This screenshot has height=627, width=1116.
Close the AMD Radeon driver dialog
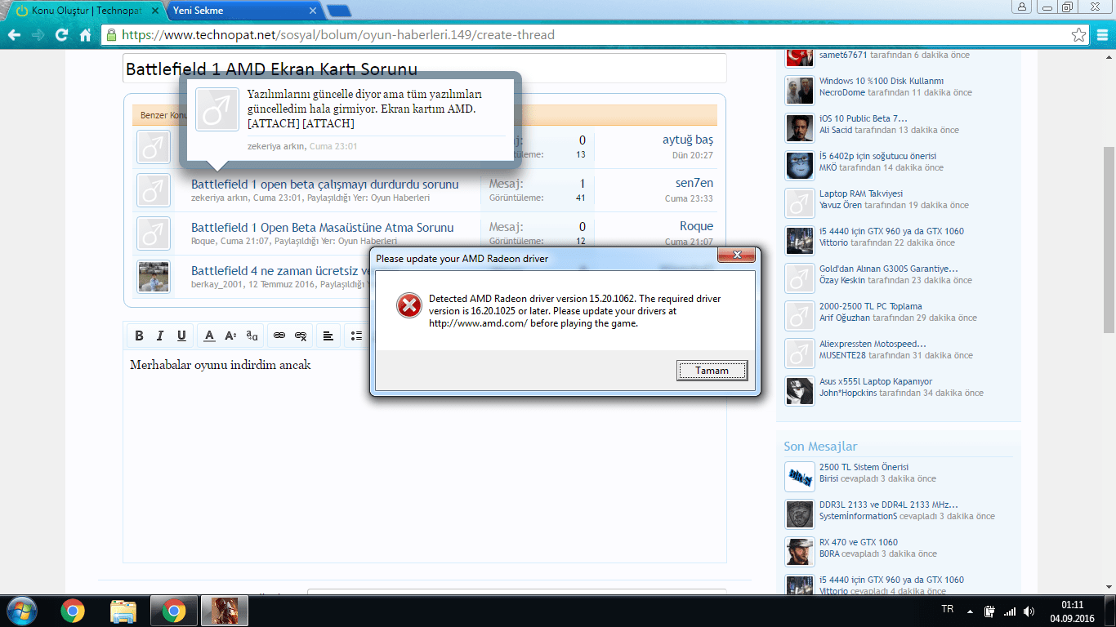pyautogui.click(x=735, y=256)
